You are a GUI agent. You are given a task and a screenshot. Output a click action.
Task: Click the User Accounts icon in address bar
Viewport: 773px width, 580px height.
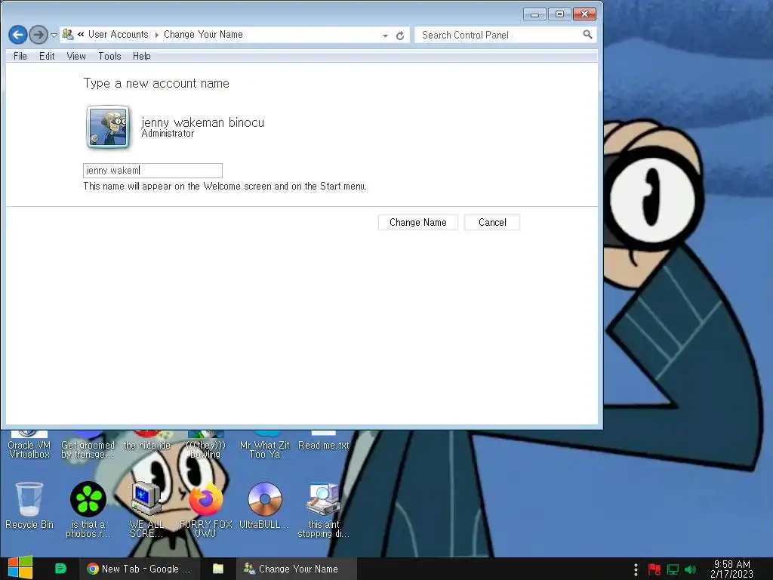point(68,35)
